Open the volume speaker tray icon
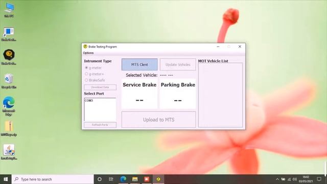The width and height of the screenshot is (327, 184). 295,179
